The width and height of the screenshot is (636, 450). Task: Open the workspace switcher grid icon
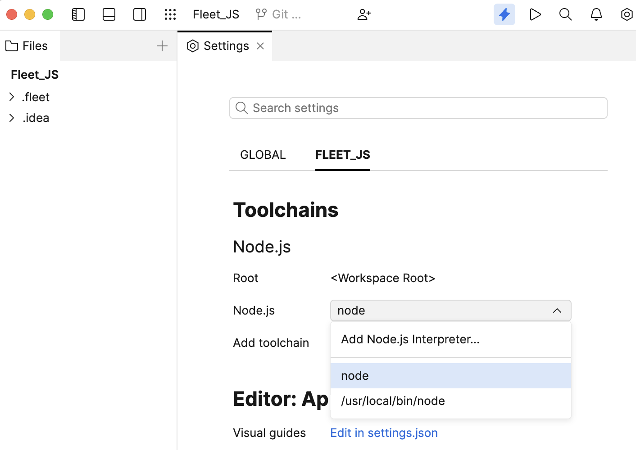coord(170,14)
